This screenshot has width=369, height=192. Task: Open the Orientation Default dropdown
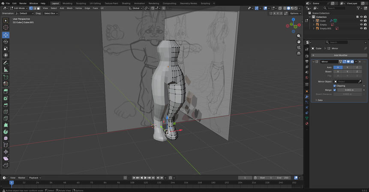click(x=25, y=13)
